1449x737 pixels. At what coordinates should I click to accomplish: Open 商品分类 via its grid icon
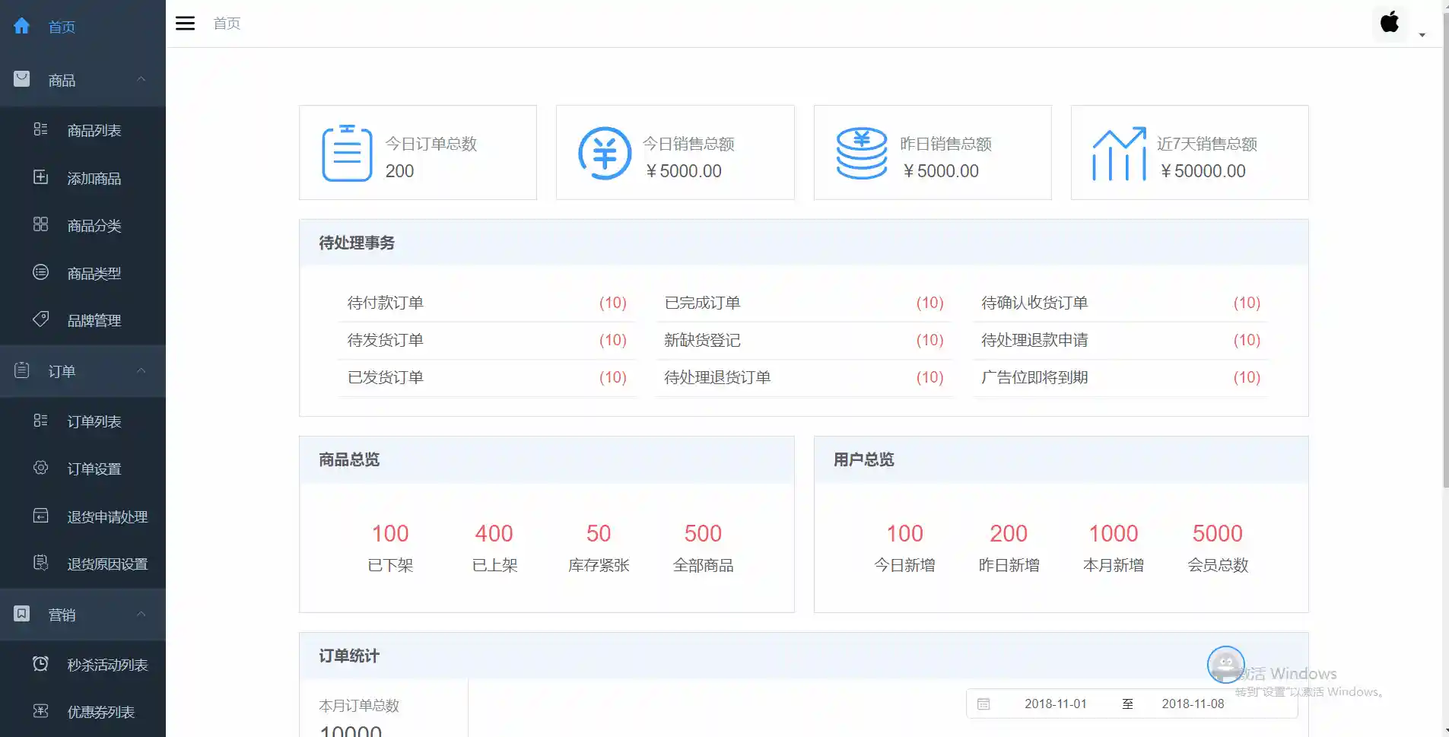40,225
